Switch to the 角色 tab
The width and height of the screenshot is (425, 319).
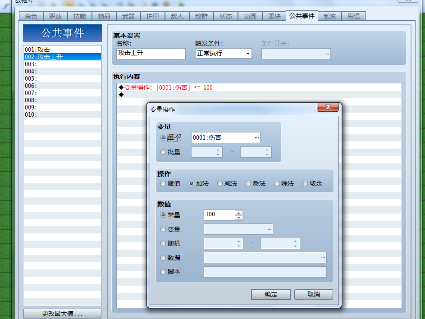(31, 16)
